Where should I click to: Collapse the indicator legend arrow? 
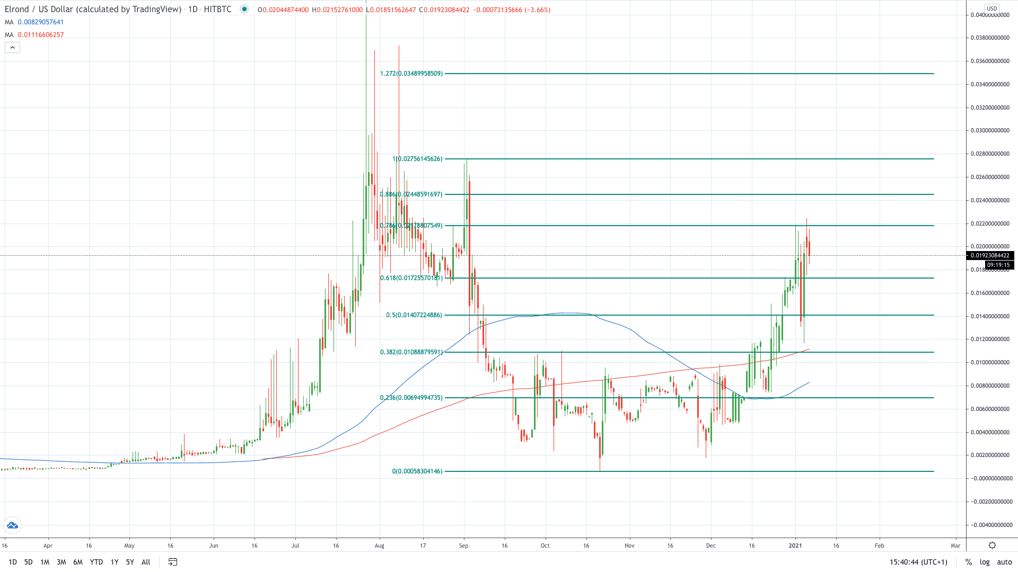pos(12,48)
